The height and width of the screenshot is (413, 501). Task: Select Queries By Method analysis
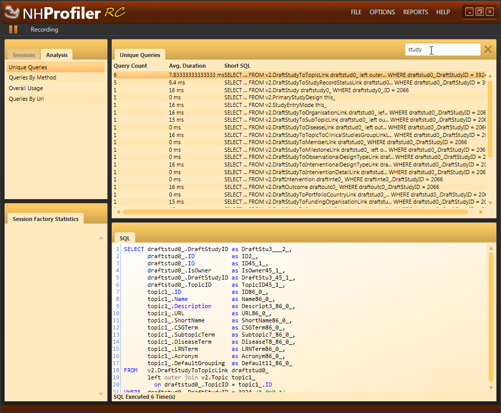pyautogui.click(x=32, y=78)
